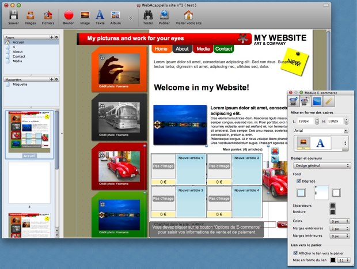The width and height of the screenshot is (357, 269).
Task: Click the zoom magnifier on the bus photo
Action: coord(102,106)
